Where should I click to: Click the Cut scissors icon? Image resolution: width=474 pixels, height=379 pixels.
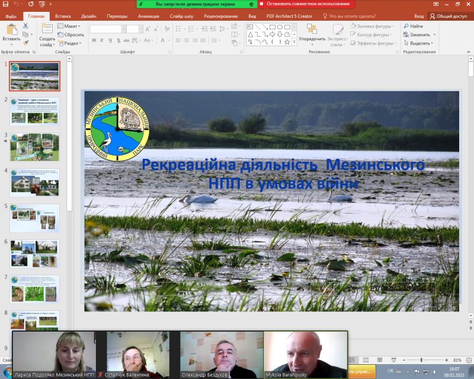coord(25,26)
